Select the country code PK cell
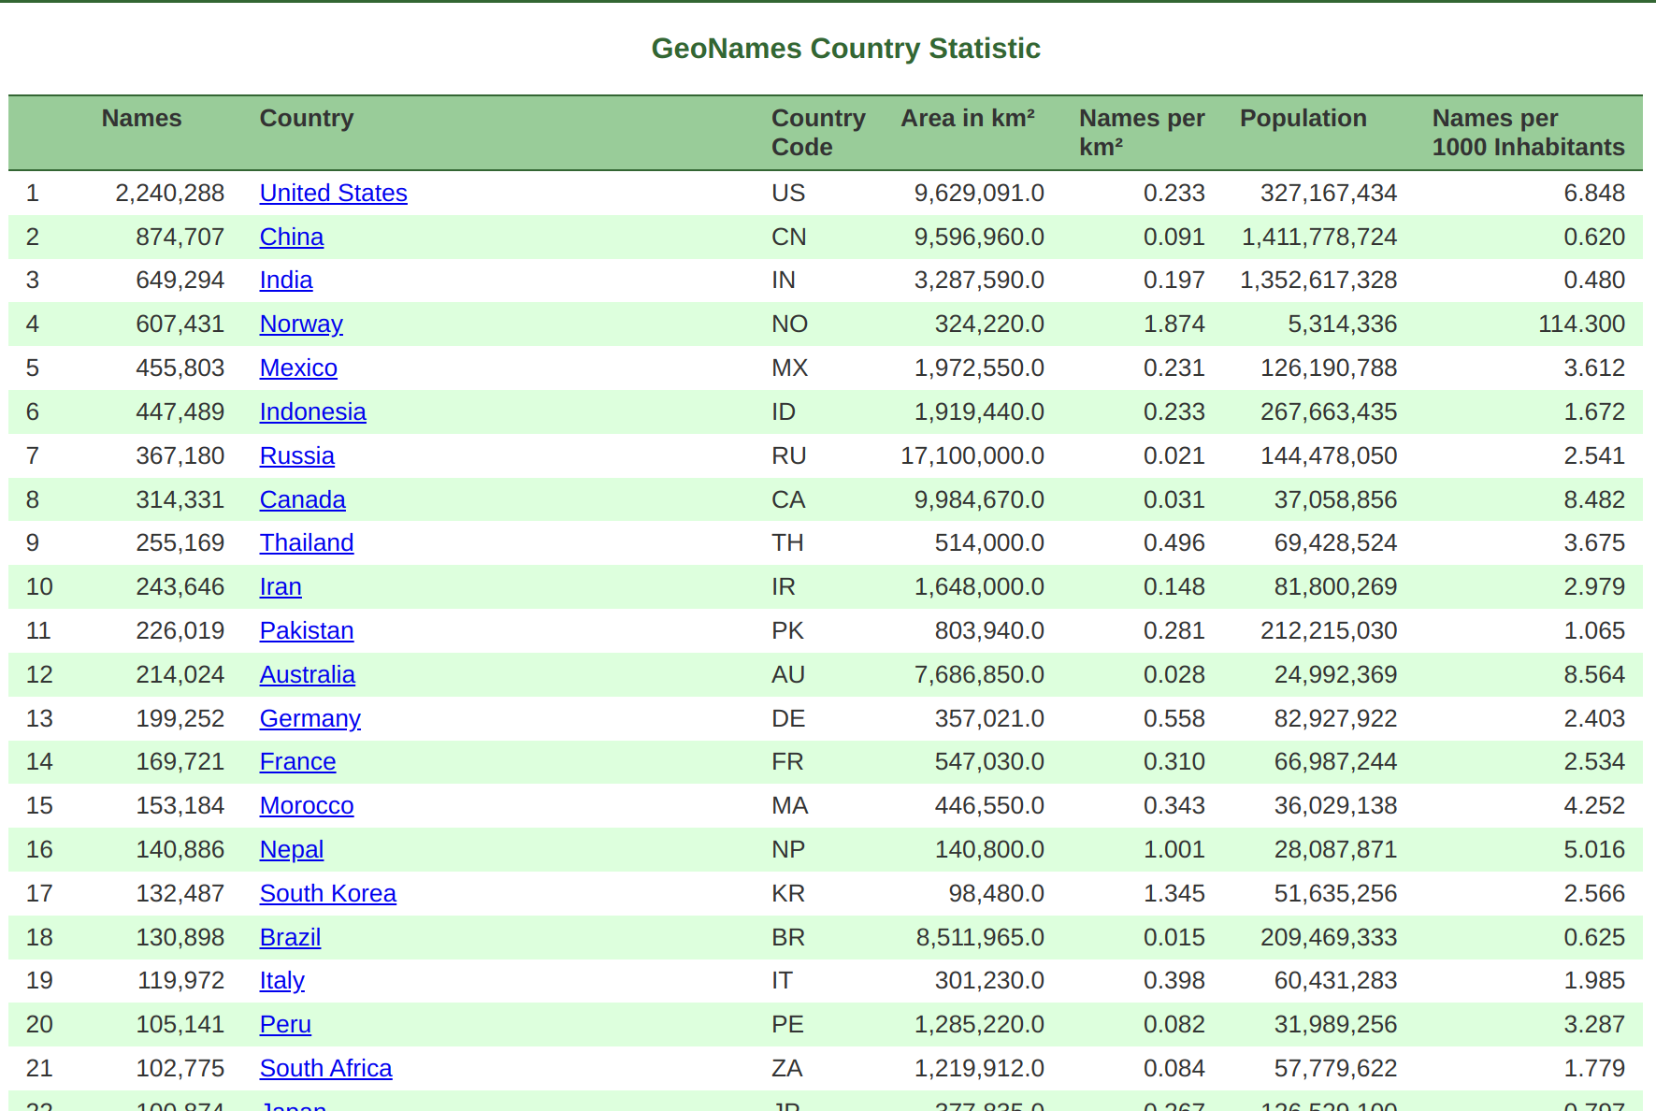 787,630
